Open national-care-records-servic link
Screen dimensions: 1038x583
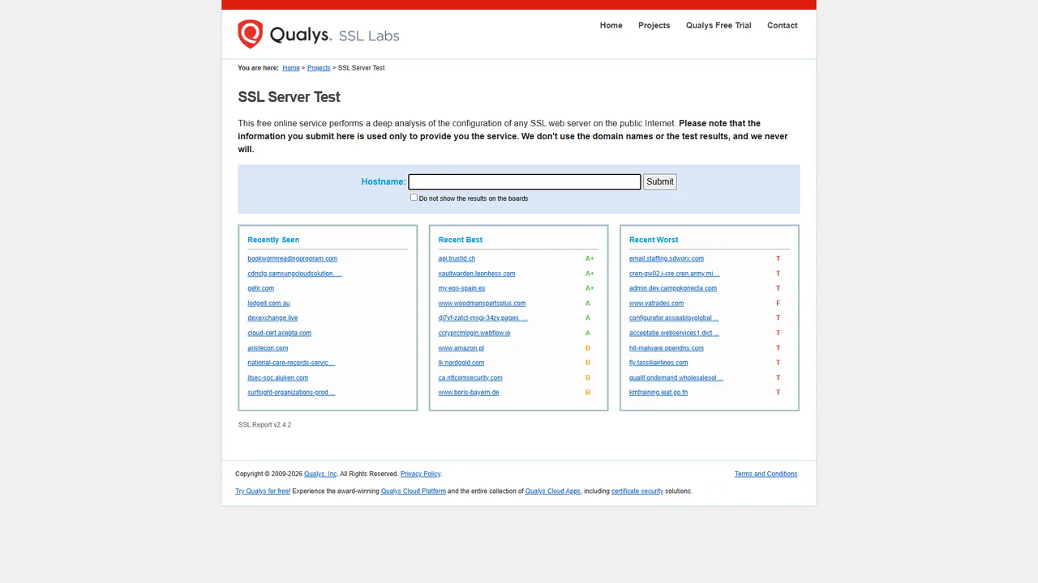(291, 363)
